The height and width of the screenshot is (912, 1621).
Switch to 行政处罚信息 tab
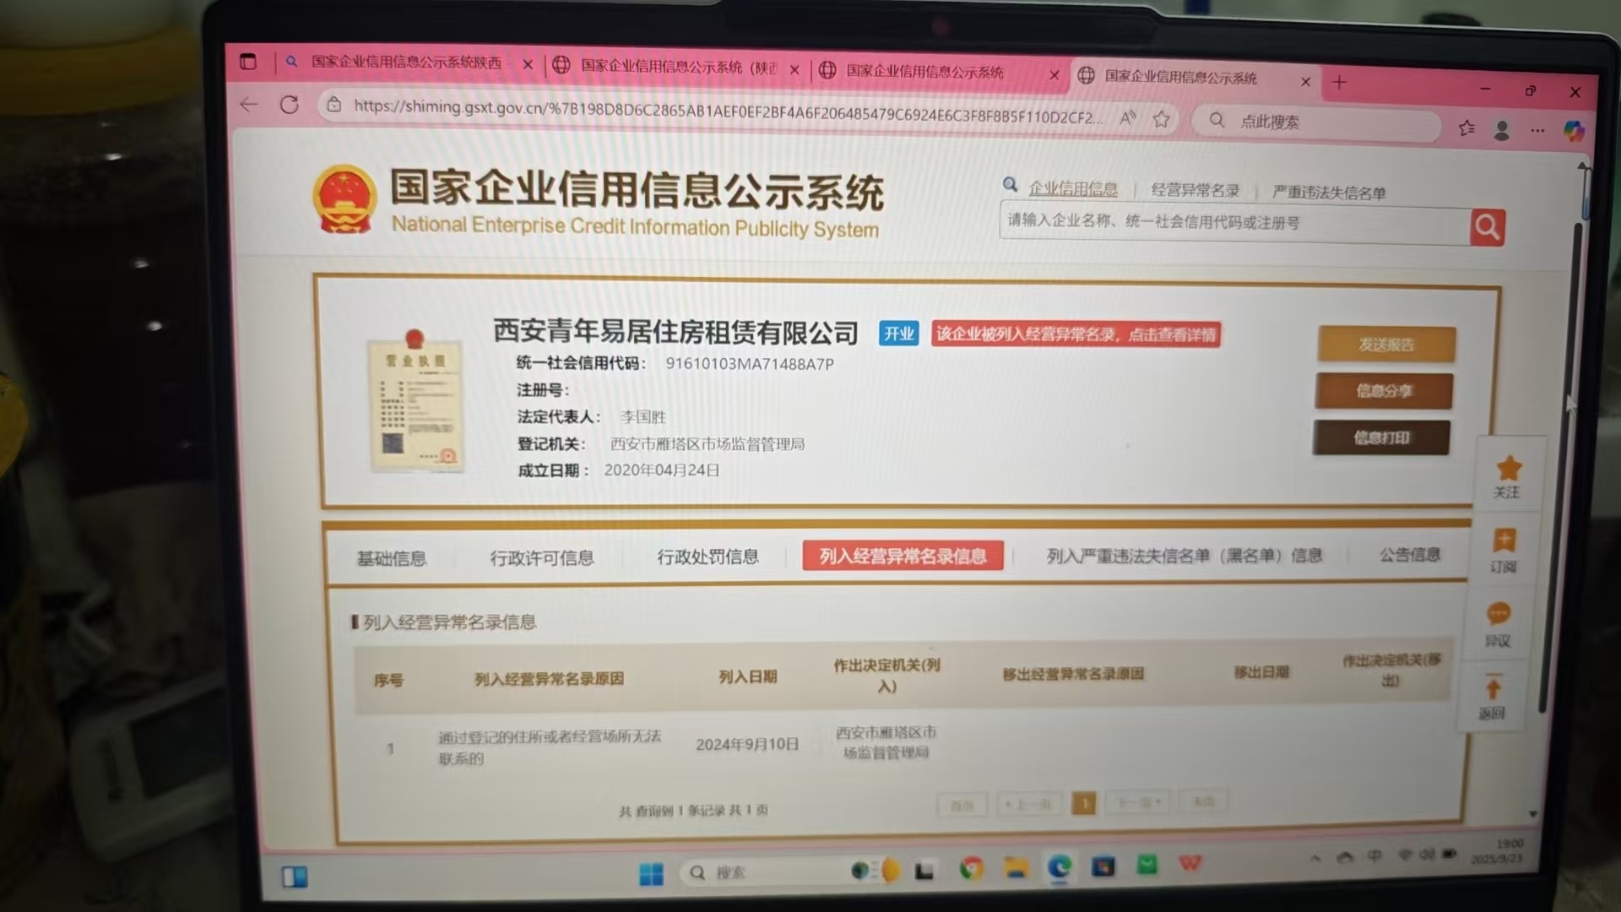click(x=707, y=556)
